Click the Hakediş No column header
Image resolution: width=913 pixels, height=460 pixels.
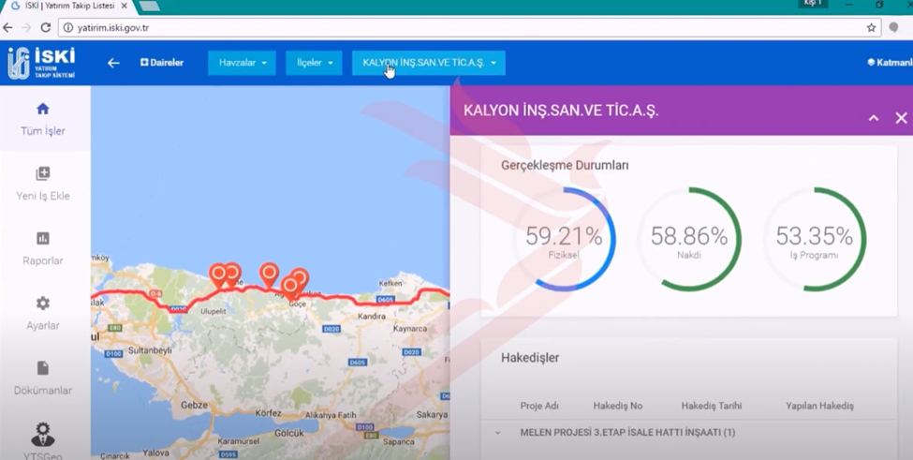[618, 406]
